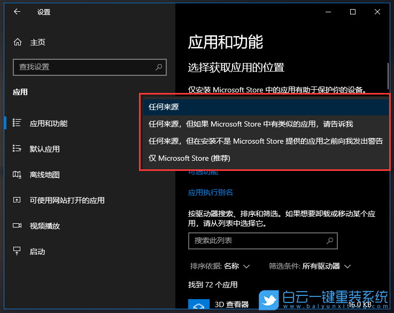394x313 pixels.
Task: Expand the 筛选条件: 所有驱动器 dropdown
Action: pos(310,266)
